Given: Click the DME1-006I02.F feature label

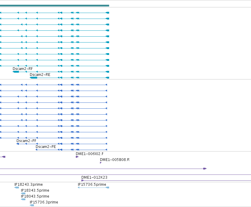Looking at the screenshot, I should point(90,154).
